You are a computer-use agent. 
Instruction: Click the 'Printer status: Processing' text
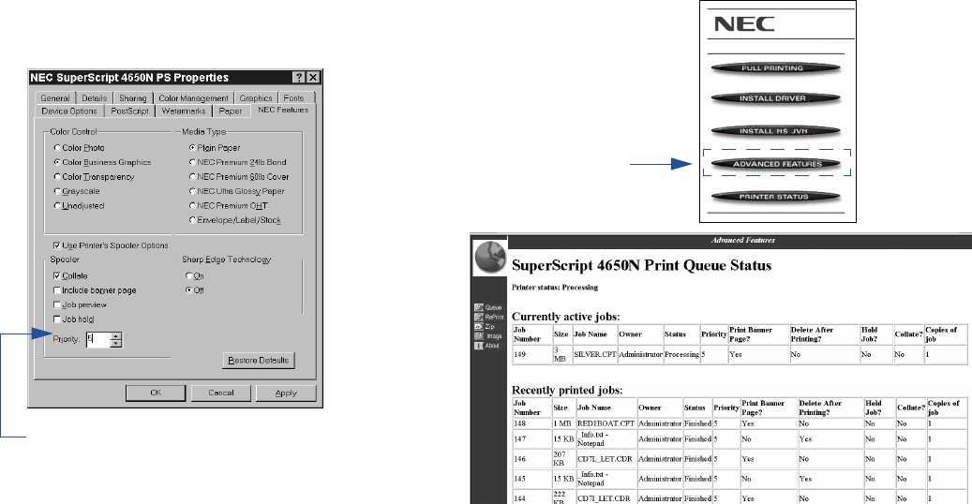pos(555,288)
